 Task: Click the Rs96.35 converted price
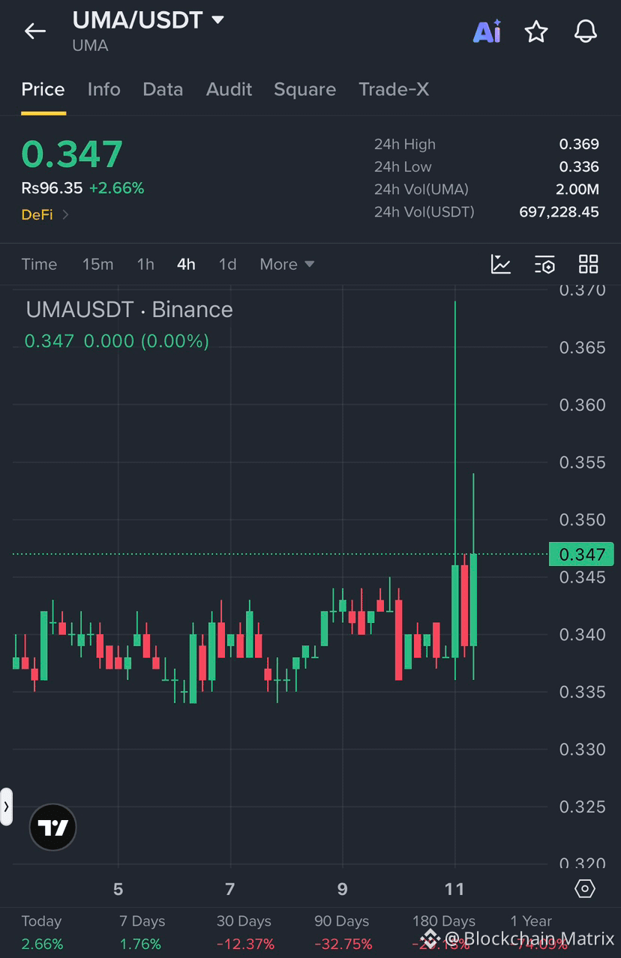pyautogui.click(x=52, y=188)
